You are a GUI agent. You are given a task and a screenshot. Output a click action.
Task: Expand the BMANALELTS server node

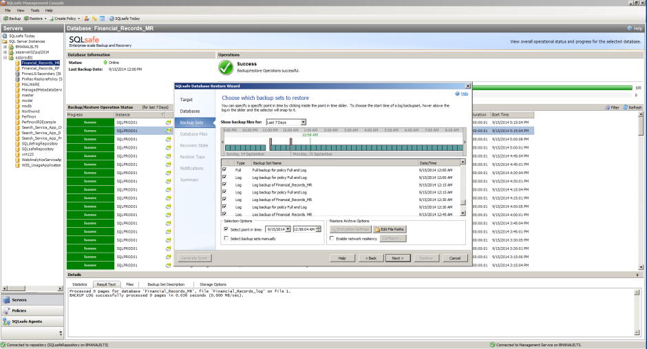(5, 47)
